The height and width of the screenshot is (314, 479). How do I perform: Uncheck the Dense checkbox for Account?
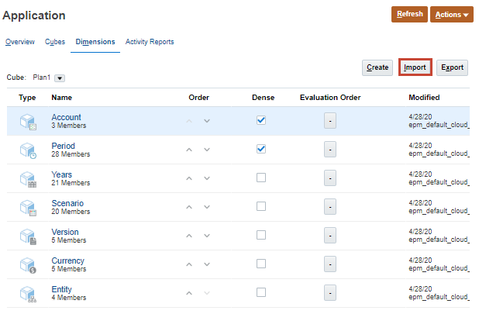click(x=261, y=120)
